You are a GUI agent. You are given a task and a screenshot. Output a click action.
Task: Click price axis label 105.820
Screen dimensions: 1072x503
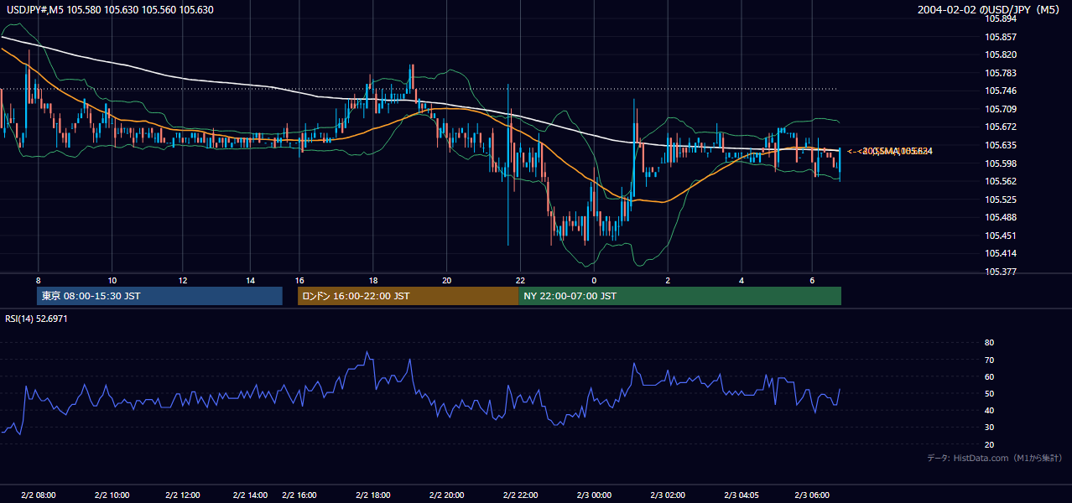pyautogui.click(x=1001, y=54)
